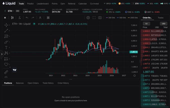Open the 0.1 price grouping dropdown
Screen dimensions: 170x108
(x=146, y=24)
